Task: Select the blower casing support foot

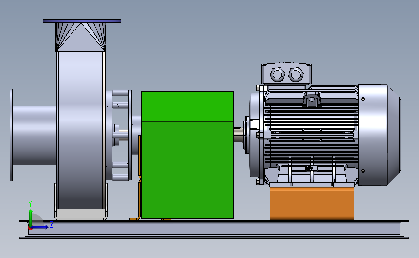Action: point(81,213)
